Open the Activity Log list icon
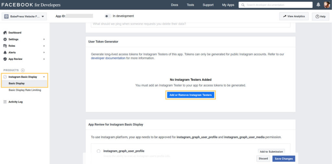 [5, 102]
